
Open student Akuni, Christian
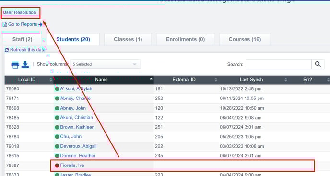click(x=76, y=118)
